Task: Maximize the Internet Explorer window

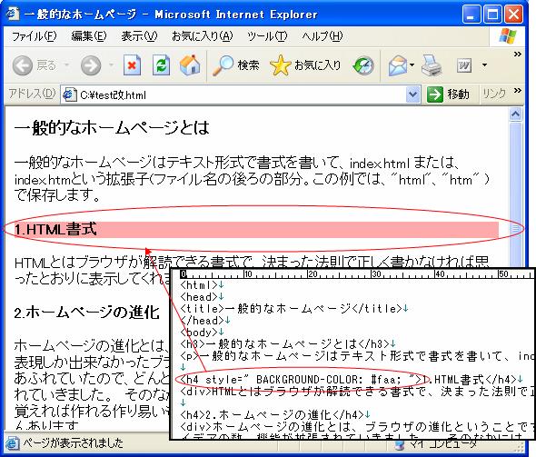Action: 492,15
